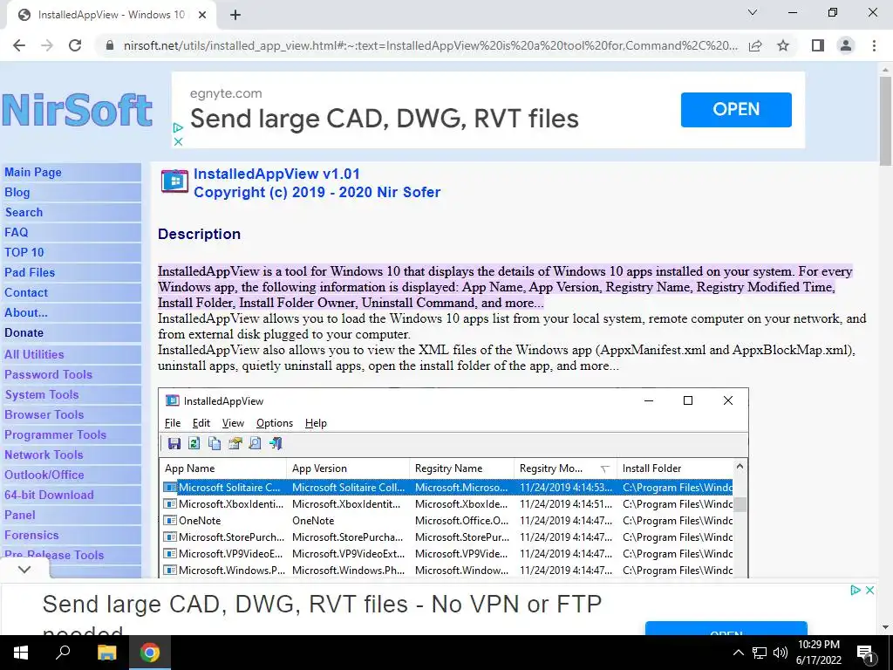Image resolution: width=893 pixels, height=670 pixels.
Task: Click the App Name column header
Action: (x=222, y=468)
